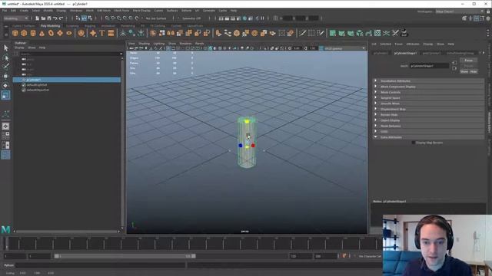Open the Workspace dropdown at top right
492x276 pixels.
460,11
